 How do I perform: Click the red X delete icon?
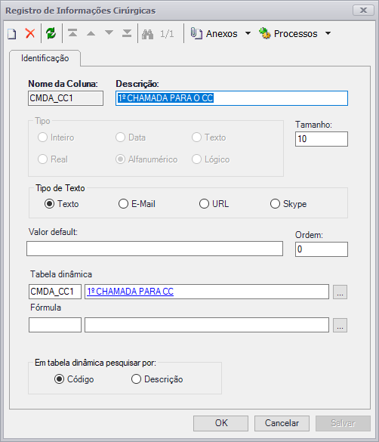30,33
